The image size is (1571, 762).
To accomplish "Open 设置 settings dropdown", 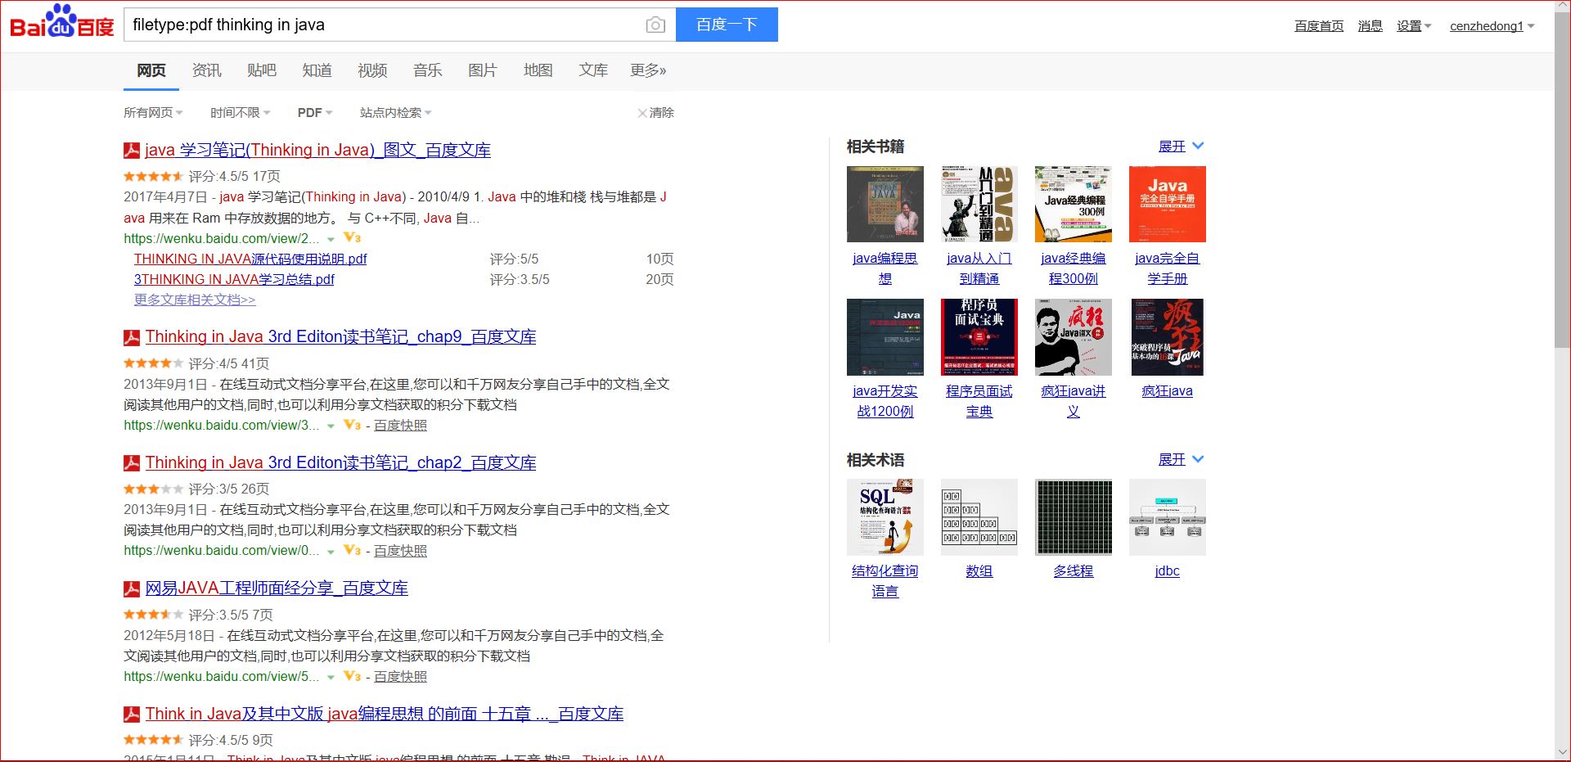I will click(1414, 26).
